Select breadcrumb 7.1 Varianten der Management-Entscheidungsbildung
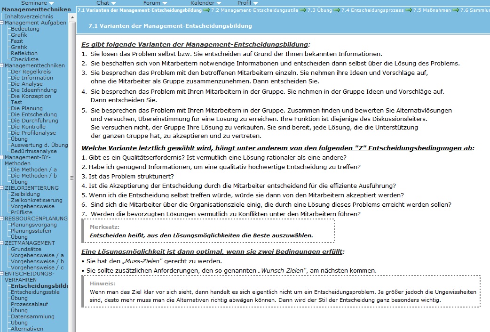The height and width of the screenshot is (332, 490). [x=140, y=10]
